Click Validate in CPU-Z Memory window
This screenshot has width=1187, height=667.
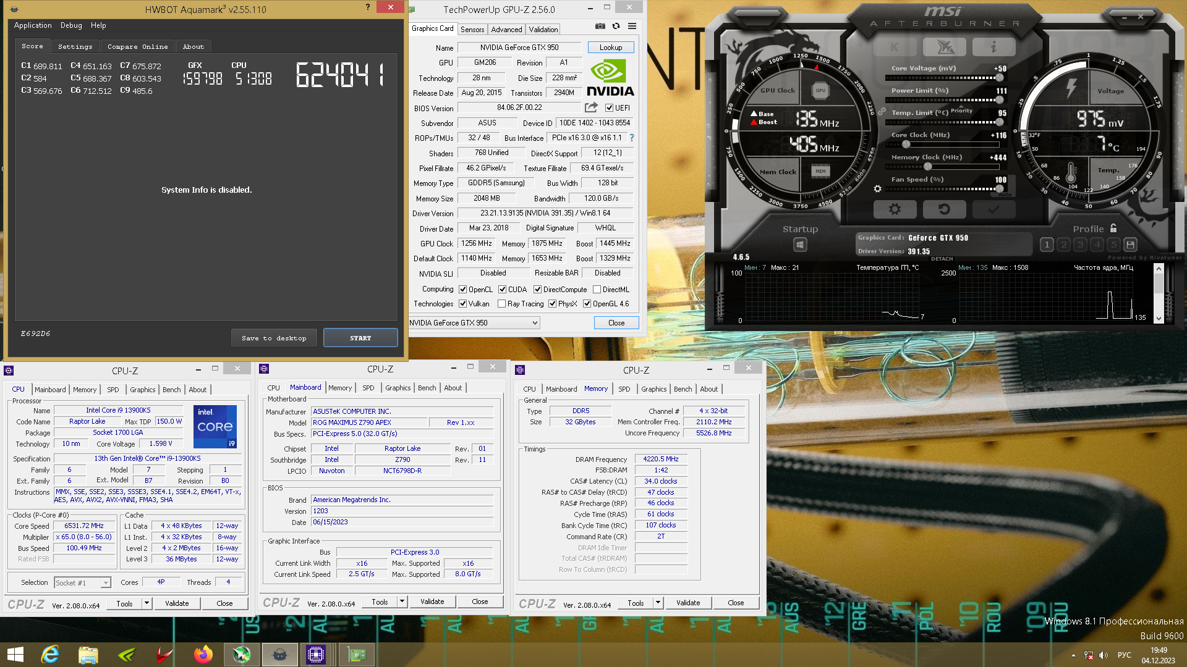point(688,603)
